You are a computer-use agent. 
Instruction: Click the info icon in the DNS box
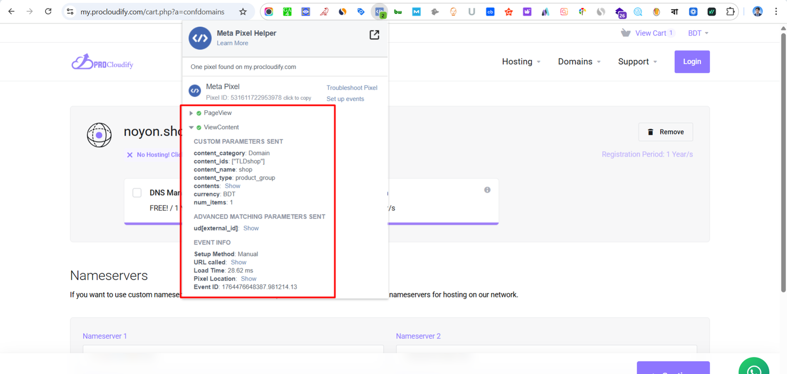(487, 190)
